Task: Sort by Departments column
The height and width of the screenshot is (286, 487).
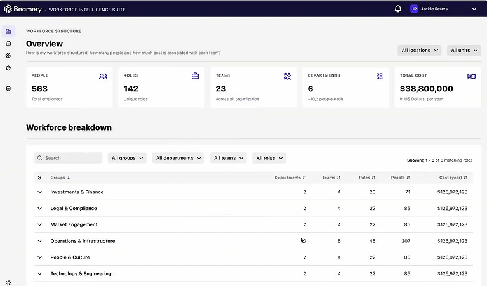Action: [290, 178]
